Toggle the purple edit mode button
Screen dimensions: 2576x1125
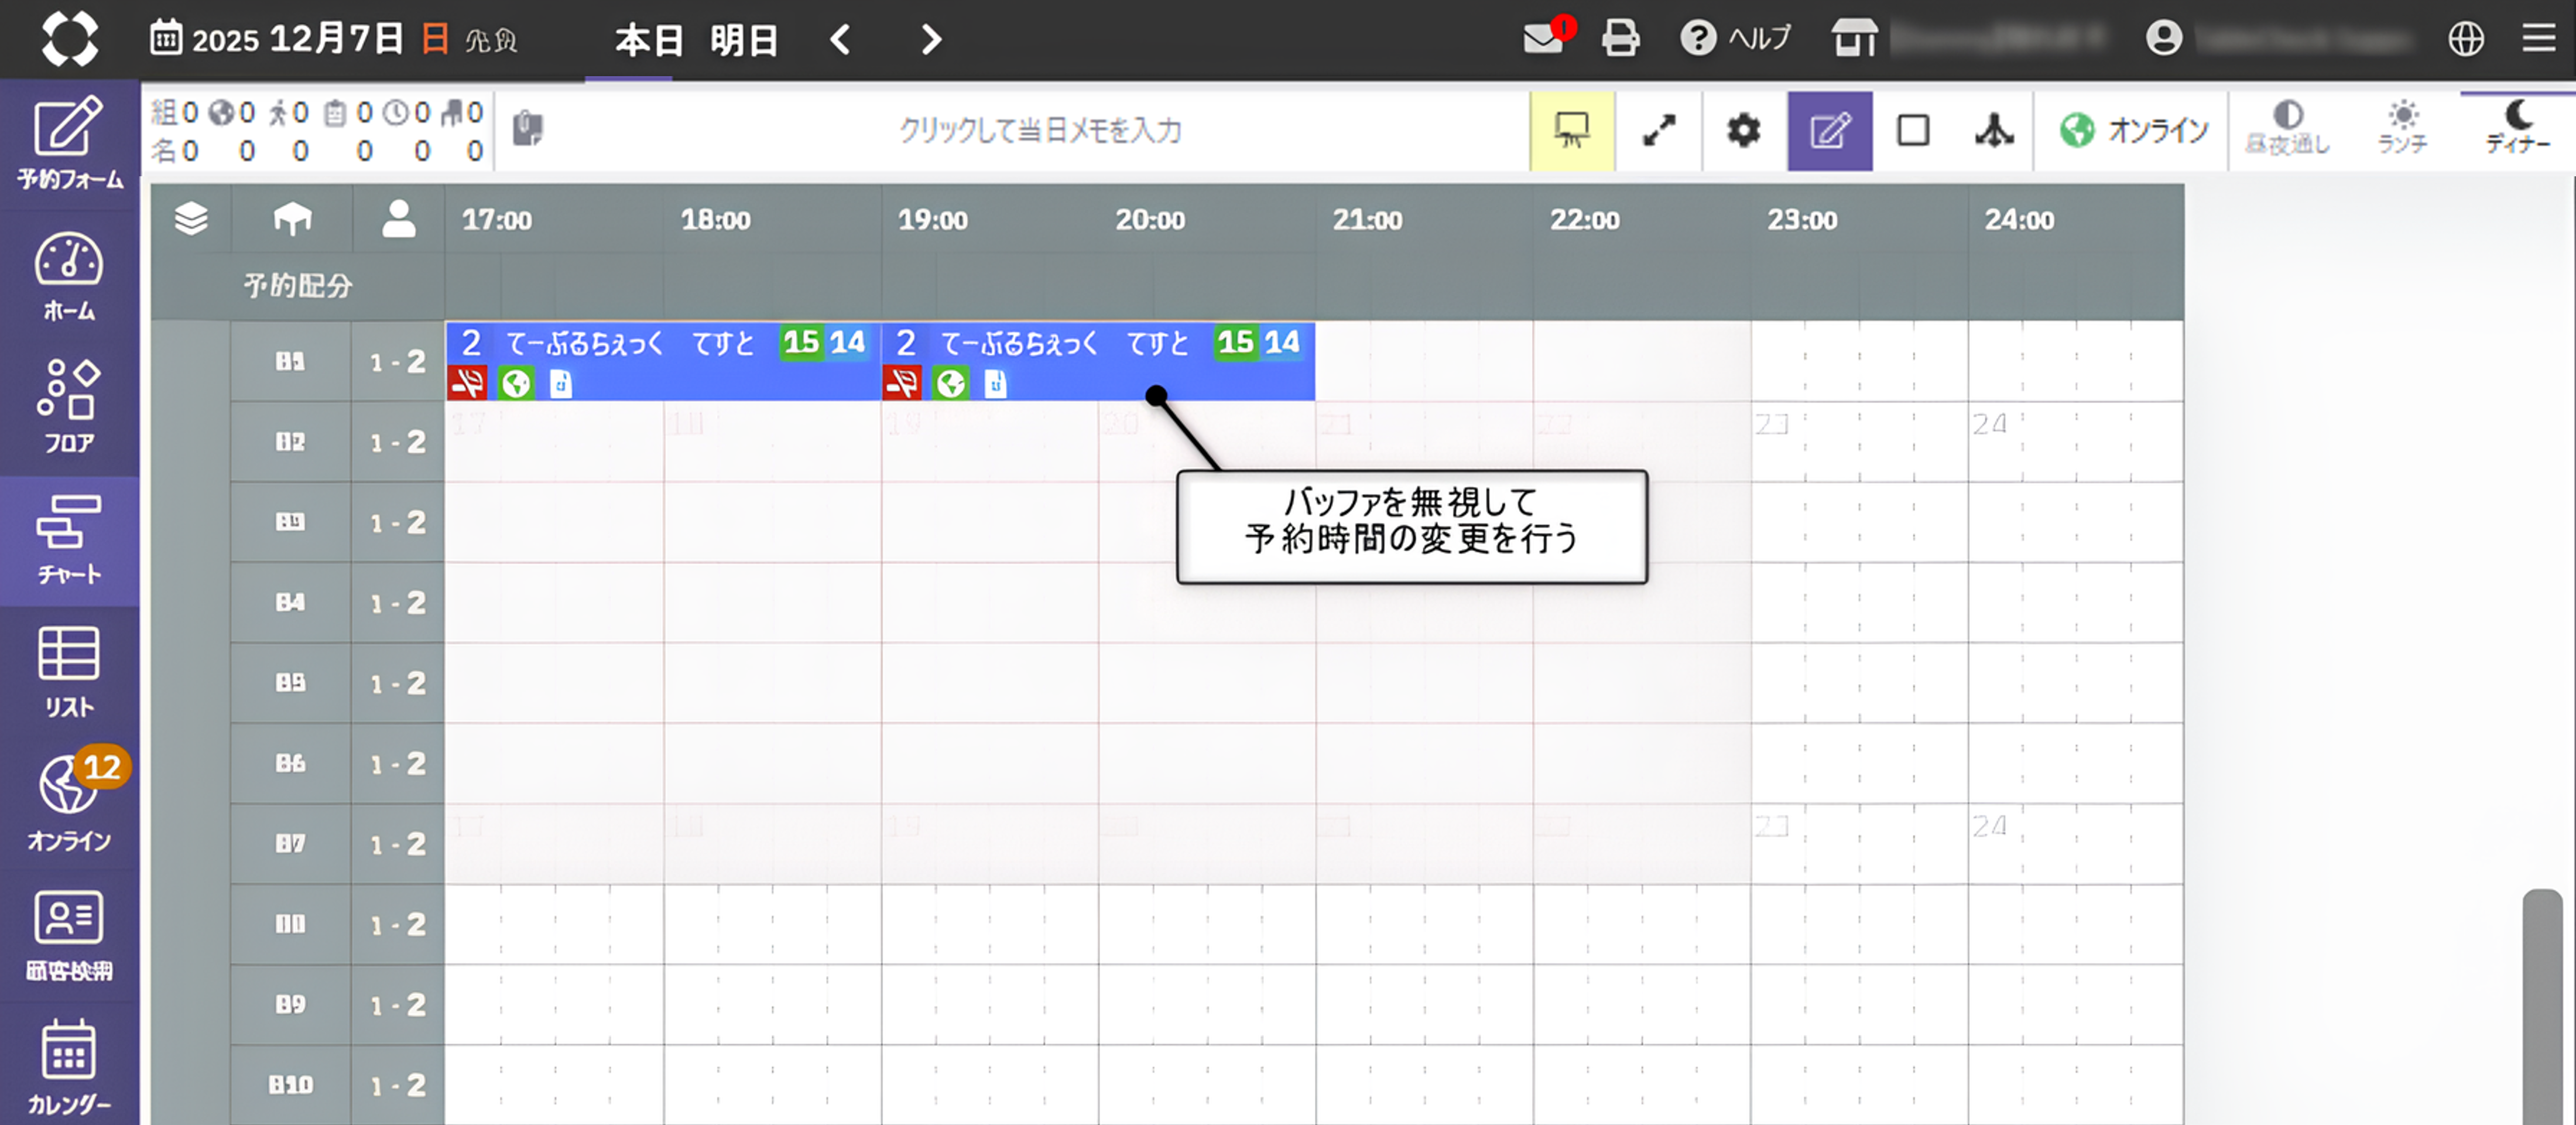[x=1829, y=130]
